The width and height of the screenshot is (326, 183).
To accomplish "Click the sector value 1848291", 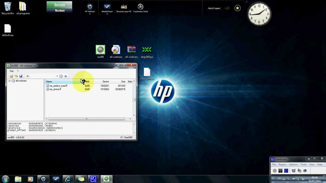I will click(105, 86).
